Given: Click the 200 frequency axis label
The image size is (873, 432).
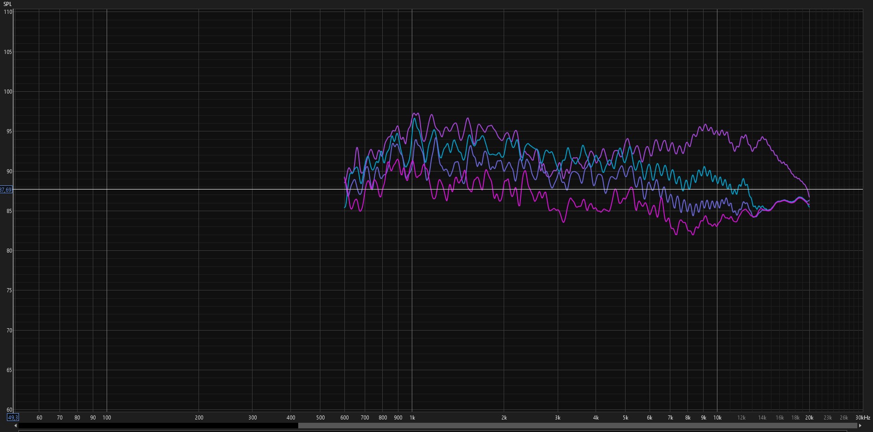Looking at the screenshot, I should tap(199, 418).
